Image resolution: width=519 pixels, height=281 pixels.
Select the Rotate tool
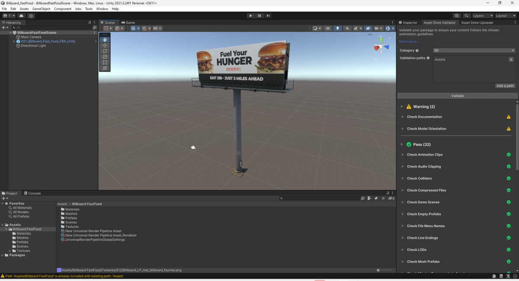(105, 51)
